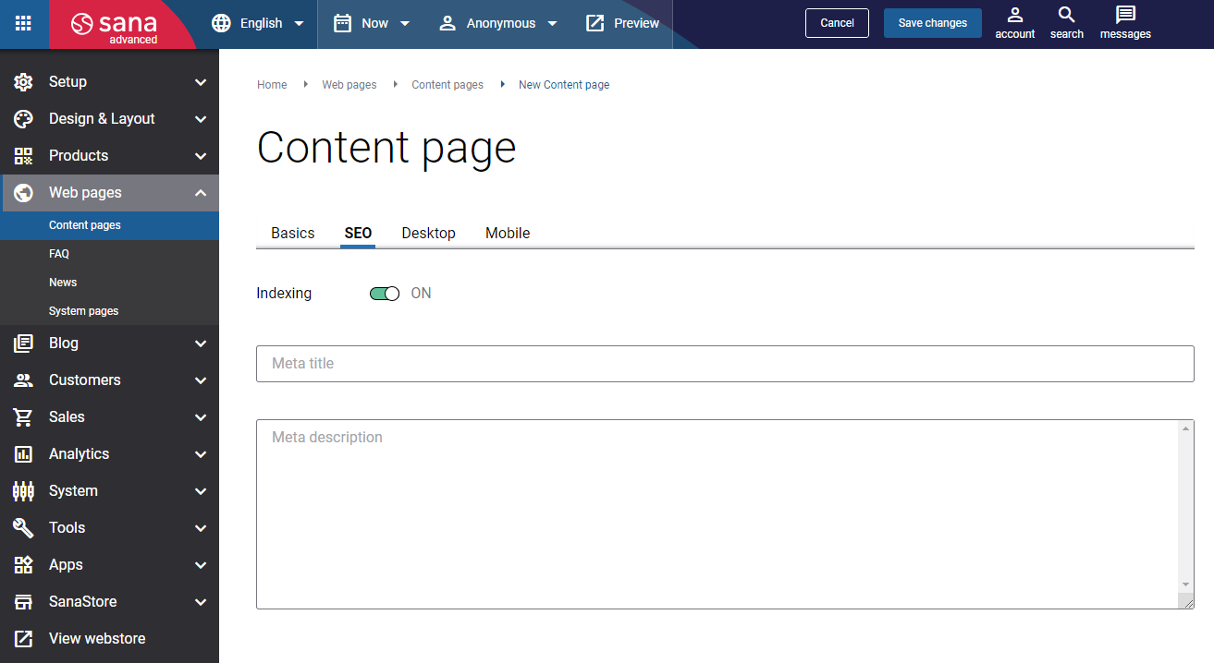Click the Setup gear icon
Image resolution: width=1214 pixels, height=663 pixels.
(23, 82)
